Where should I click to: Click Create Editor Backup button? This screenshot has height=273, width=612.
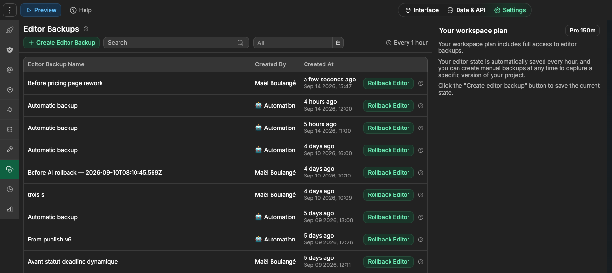click(61, 43)
